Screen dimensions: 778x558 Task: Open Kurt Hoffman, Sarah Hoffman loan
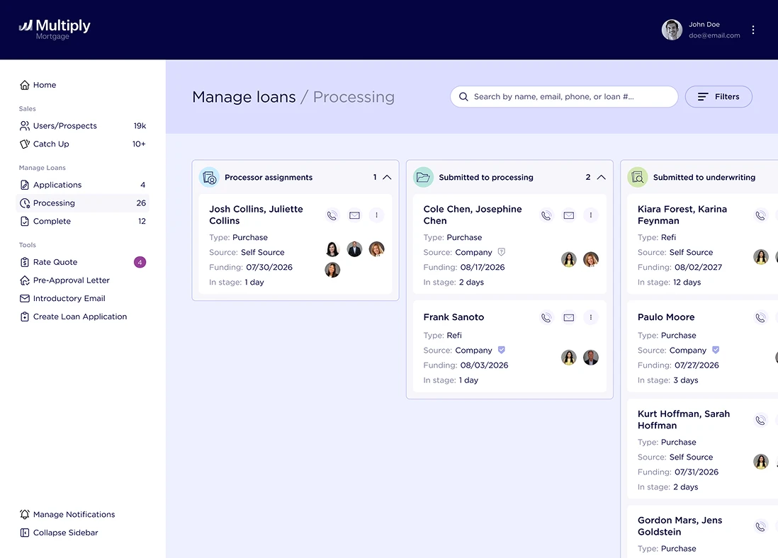tap(684, 420)
